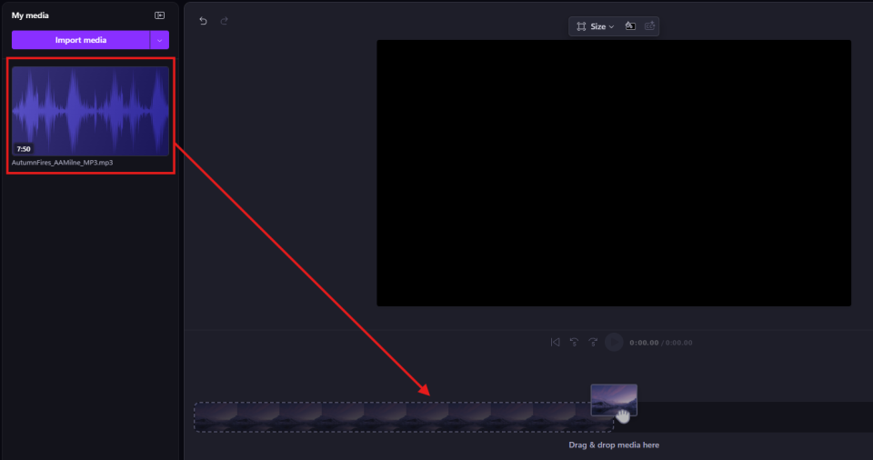
Task: Open the Import media dropdown arrow
Action: (160, 40)
